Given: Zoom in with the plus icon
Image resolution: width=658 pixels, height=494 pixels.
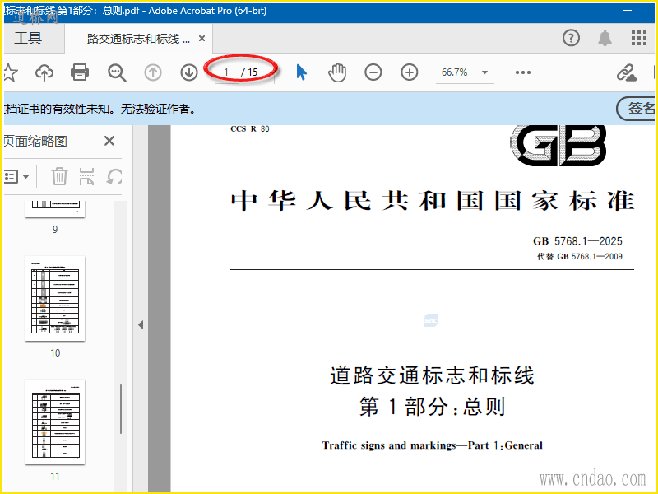Looking at the screenshot, I should 409,72.
